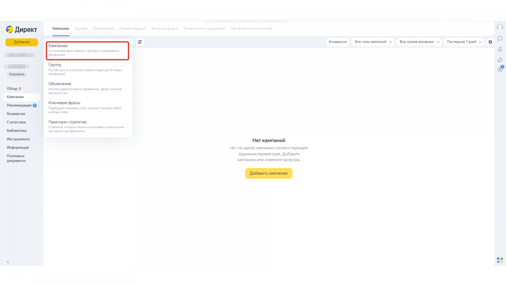Switch to the Ставки и фразы tab
The height and width of the screenshot is (285, 506).
click(133, 28)
